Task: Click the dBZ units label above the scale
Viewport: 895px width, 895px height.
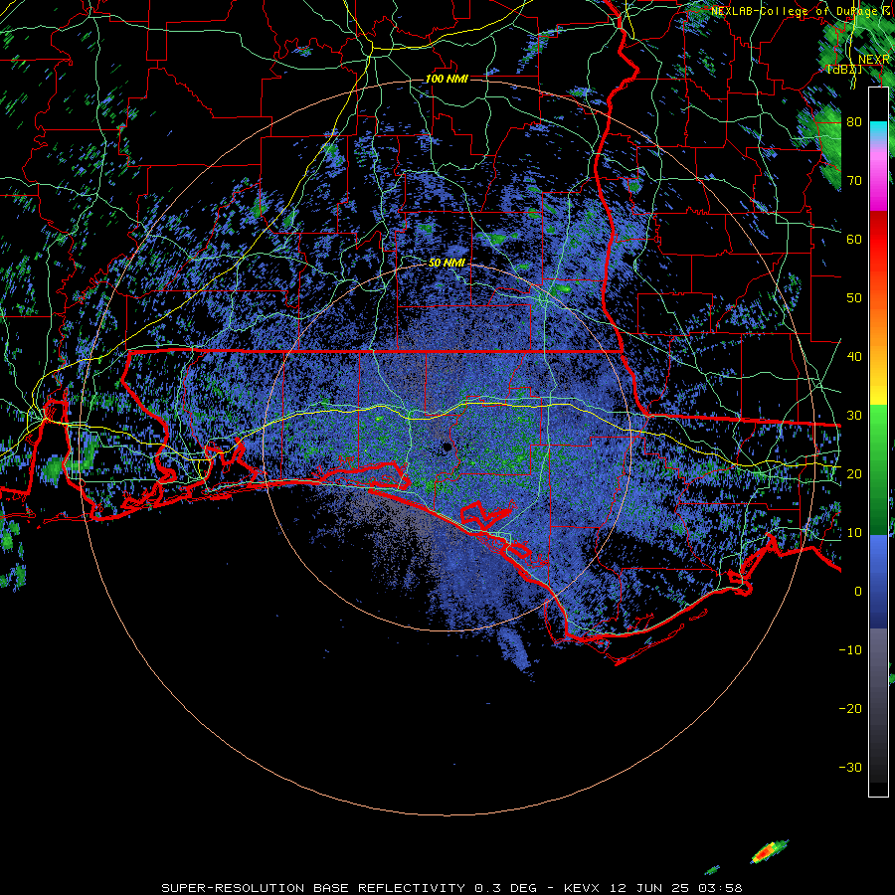Action: coord(844,70)
